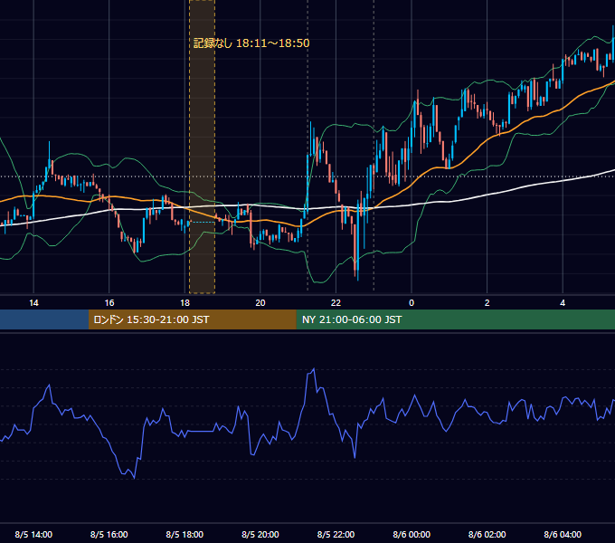615x543 pixels.
Task: Select the NY 21:00-06:00 JST session bar
Action: click(x=455, y=319)
